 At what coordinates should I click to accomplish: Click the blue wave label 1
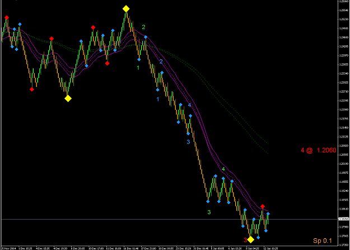tap(158, 99)
